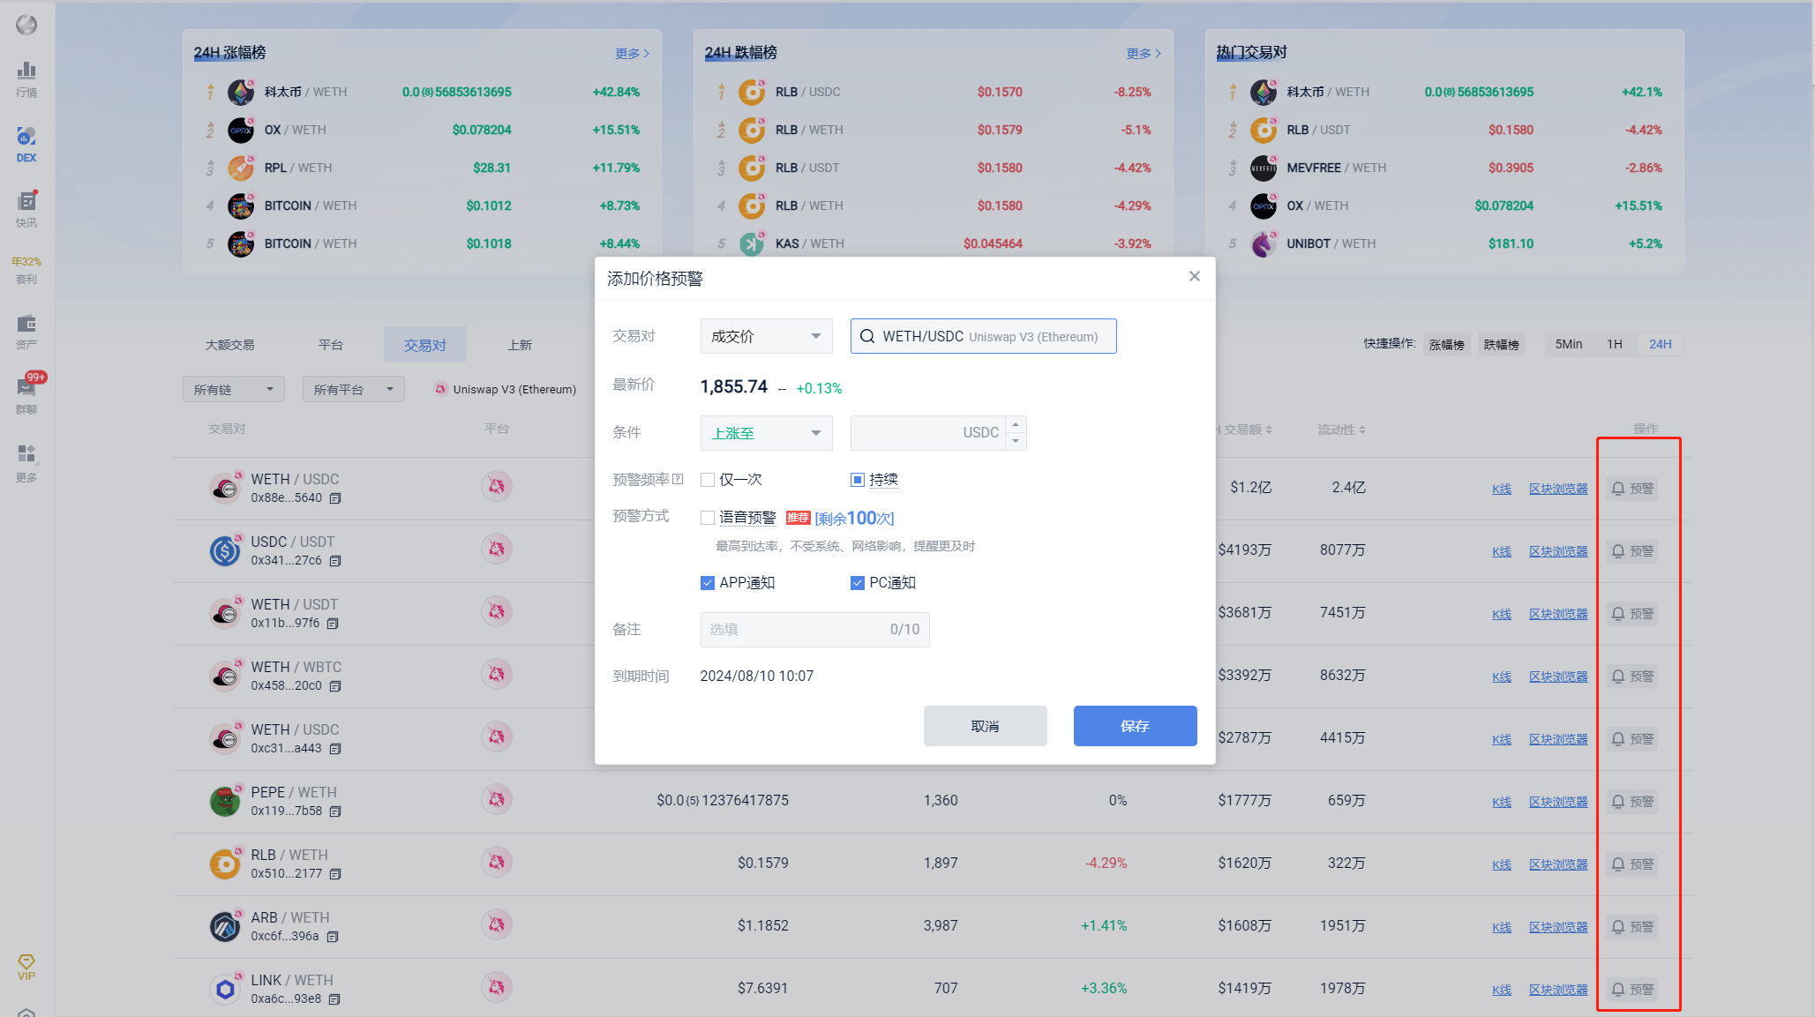The image size is (1815, 1017).
Task: Uncheck the APP通知 checkbox
Action: coord(708,583)
